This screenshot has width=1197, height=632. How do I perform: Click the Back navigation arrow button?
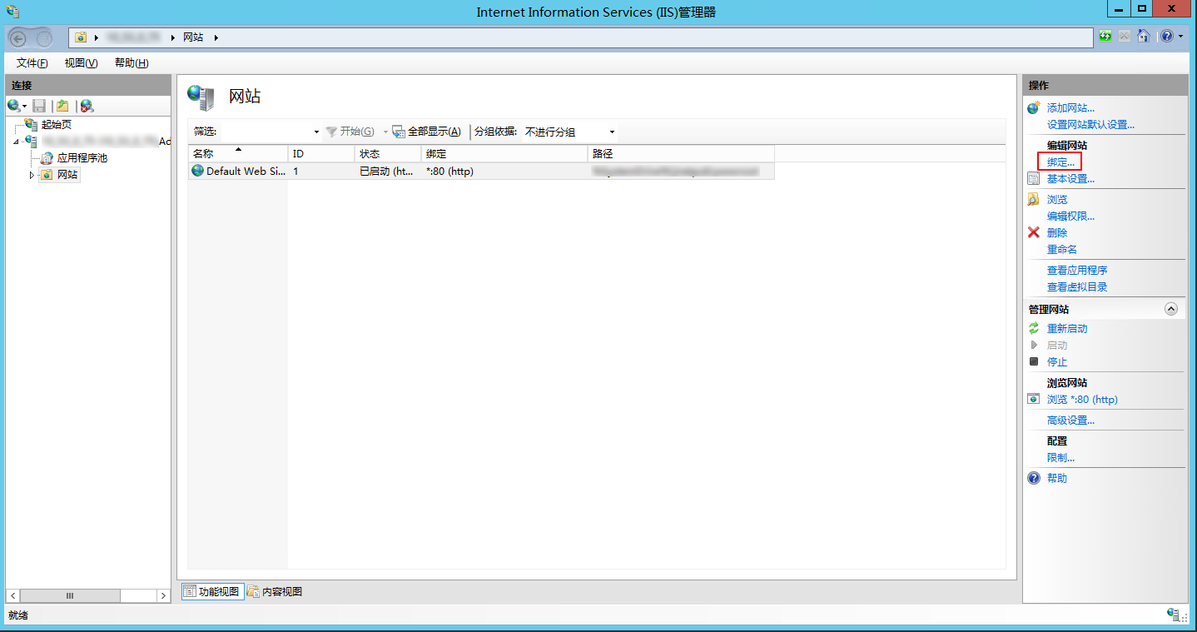coord(18,37)
